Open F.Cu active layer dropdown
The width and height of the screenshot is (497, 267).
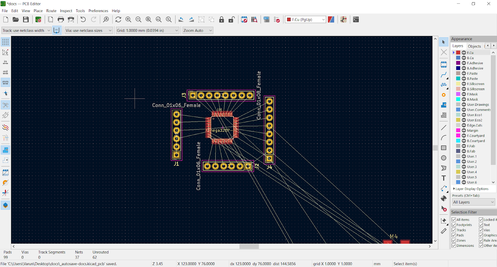305,20
